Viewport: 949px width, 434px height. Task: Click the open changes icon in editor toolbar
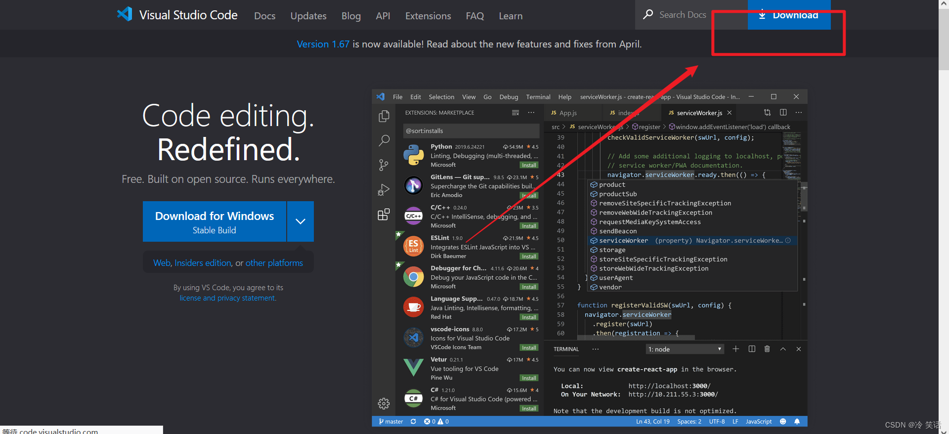(x=767, y=113)
